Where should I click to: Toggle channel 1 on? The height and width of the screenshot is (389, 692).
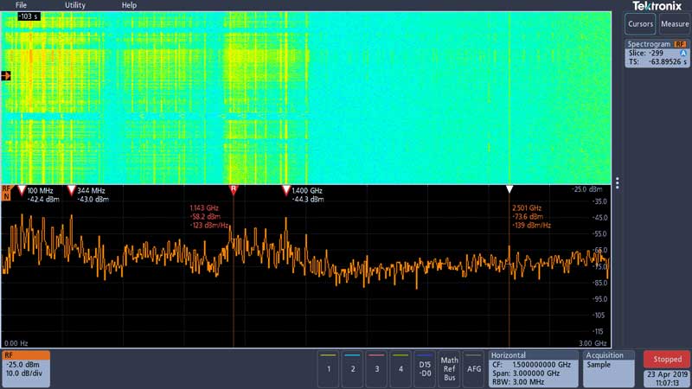point(328,368)
